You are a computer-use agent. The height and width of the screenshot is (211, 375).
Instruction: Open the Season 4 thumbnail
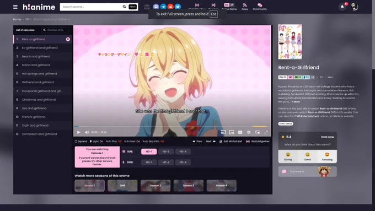[222, 186]
